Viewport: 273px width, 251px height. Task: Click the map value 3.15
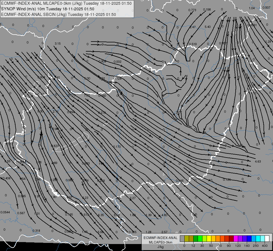(x=58, y=44)
